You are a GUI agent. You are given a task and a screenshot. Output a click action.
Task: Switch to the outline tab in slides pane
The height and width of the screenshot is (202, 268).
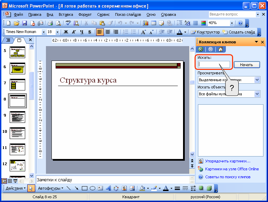[x=8, y=40]
